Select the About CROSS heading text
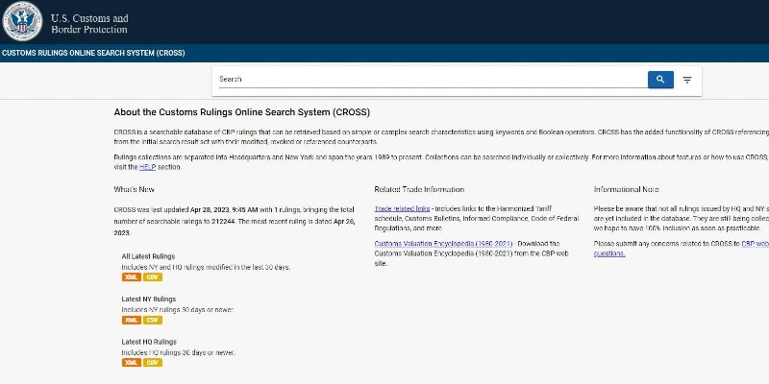 tap(242, 112)
